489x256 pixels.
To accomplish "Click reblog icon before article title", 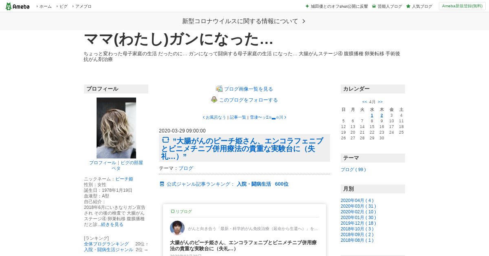I will tap(165, 140).
